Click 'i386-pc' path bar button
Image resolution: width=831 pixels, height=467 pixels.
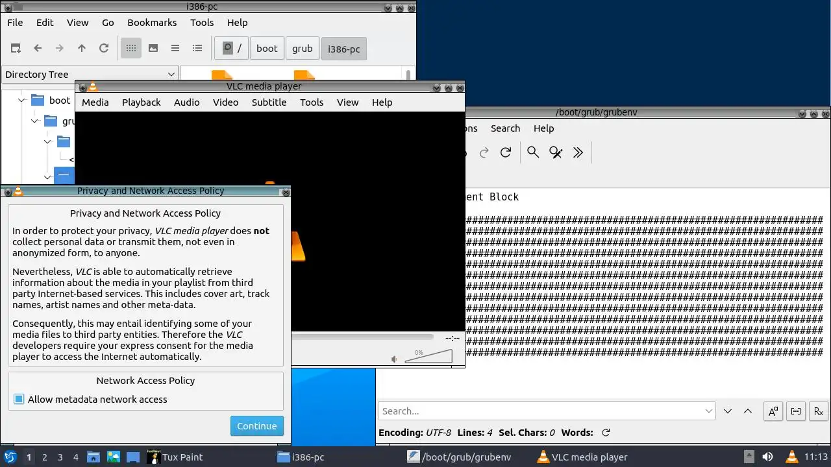click(343, 49)
